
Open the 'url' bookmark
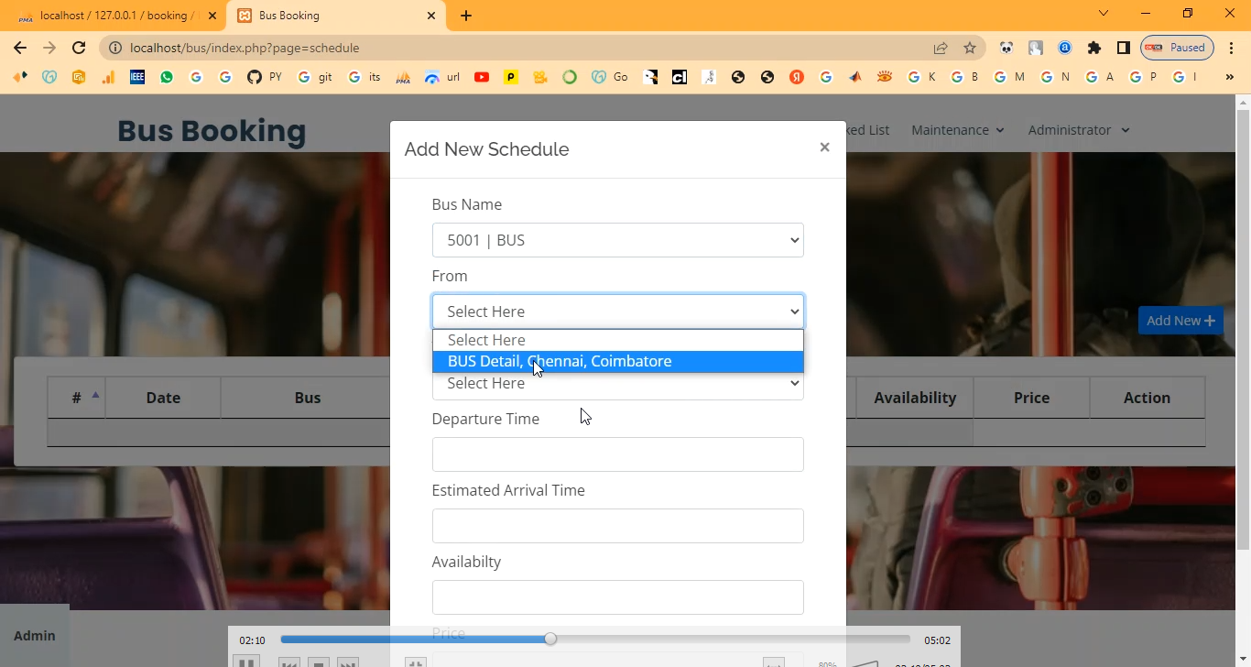pyautogui.click(x=442, y=77)
